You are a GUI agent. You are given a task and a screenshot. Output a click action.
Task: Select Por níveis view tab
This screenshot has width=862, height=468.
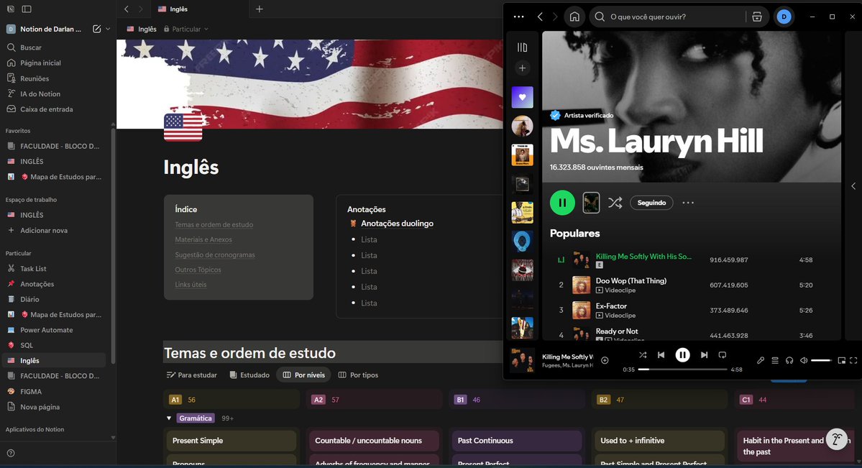point(303,375)
